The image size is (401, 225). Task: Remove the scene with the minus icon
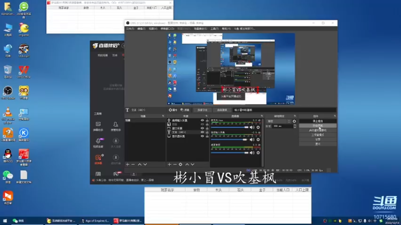[133, 164]
